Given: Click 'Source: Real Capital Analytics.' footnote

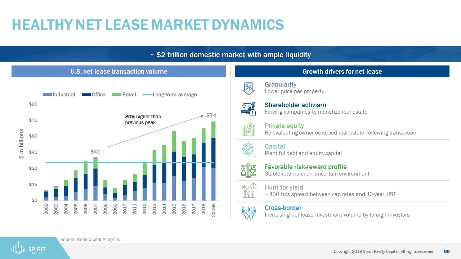Looking at the screenshot, I should [x=91, y=239].
